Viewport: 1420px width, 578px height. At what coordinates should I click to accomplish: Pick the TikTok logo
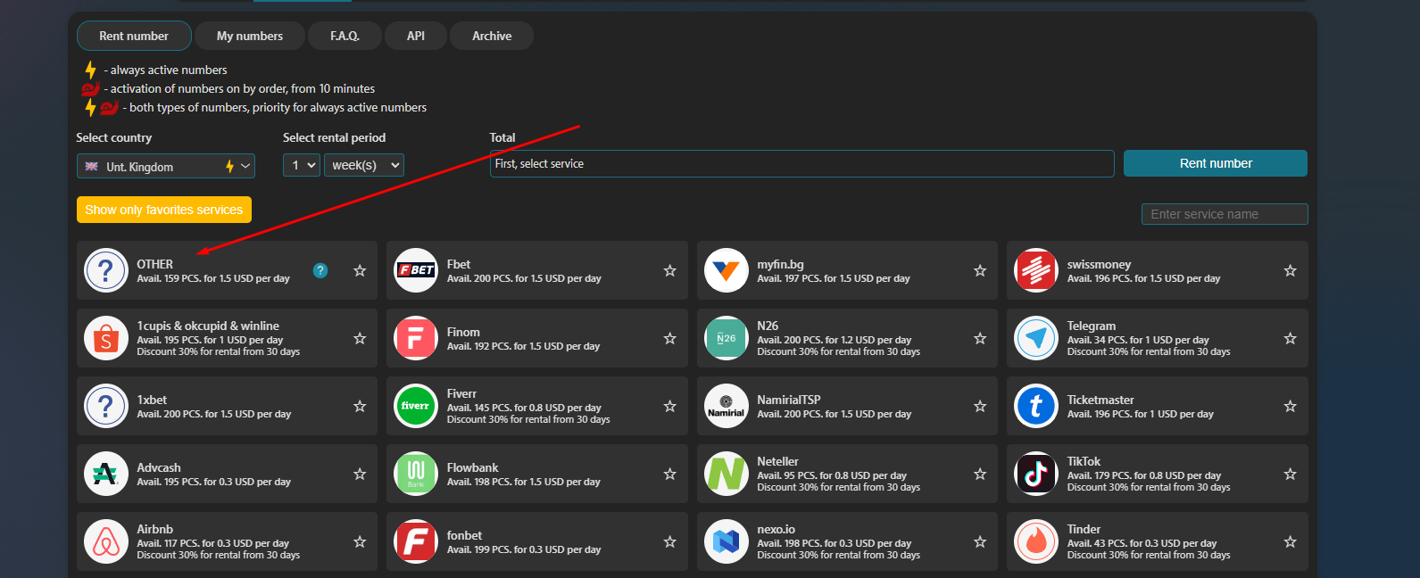tap(1036, 474)
